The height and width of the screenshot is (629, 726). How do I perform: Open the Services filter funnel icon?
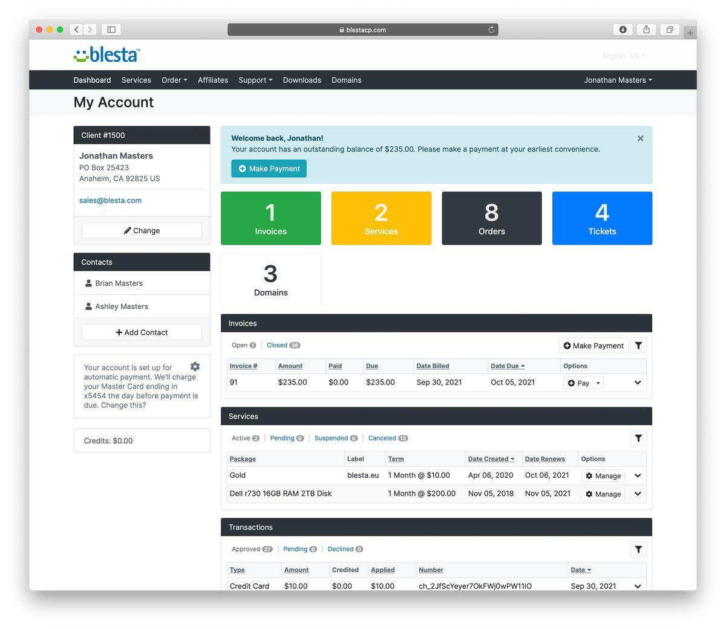[638, 439]
